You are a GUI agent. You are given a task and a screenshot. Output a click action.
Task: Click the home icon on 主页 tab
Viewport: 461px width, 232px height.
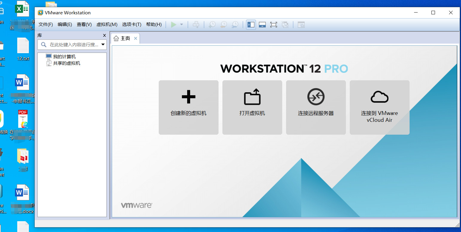click(x=116, y=39)
